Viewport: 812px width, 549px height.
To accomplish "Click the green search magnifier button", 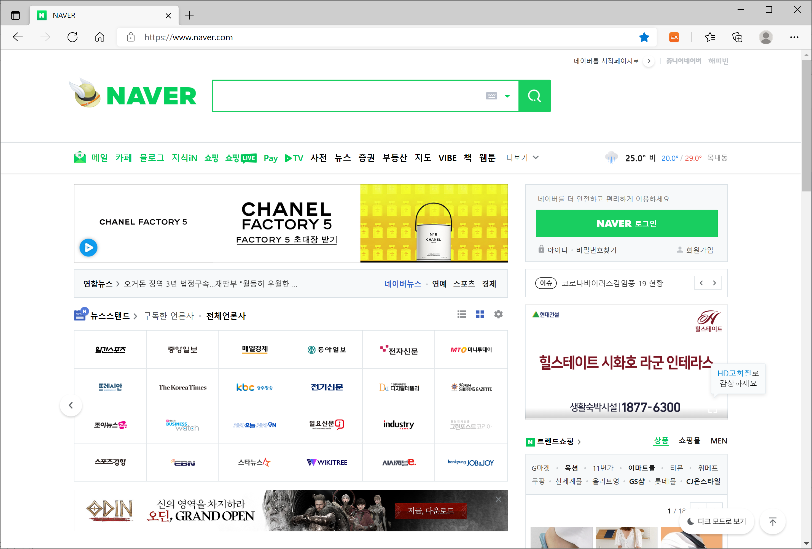I will pos(534,96).
